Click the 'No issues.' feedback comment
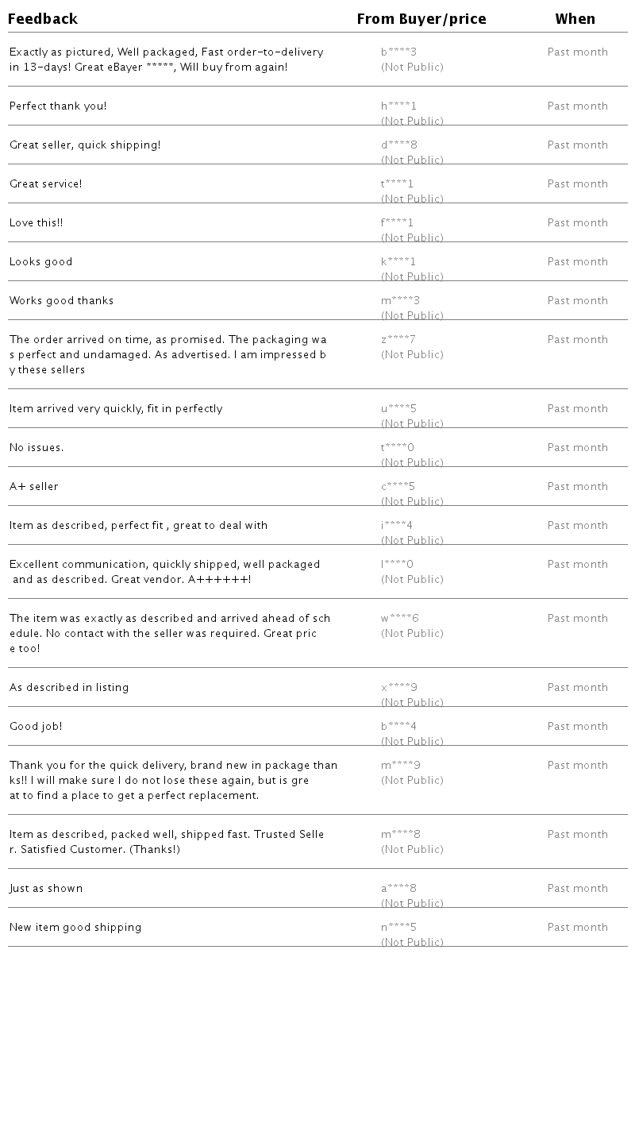The width and height of the screenshot is (635, 1131). pos(37,448)
